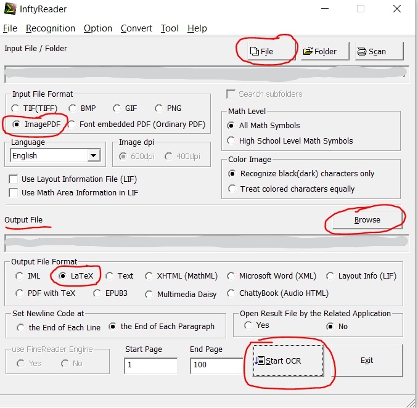Select ChattyBook (Audio HTML) output format

tap(278, 293)
